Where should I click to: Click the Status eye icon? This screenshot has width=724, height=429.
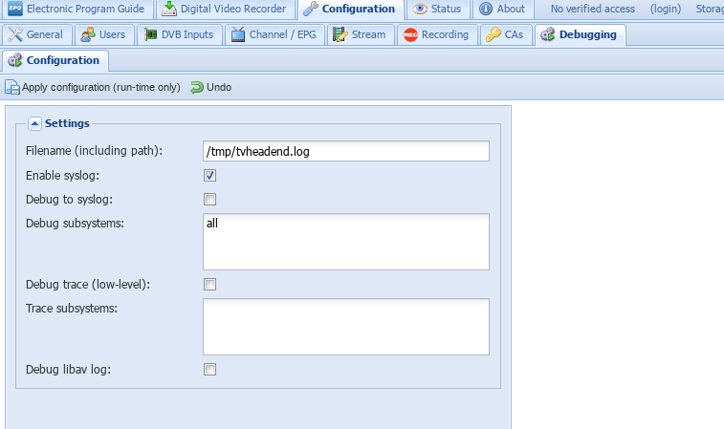click(421, 10)
